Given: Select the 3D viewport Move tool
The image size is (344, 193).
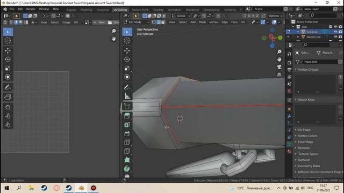Looking at the screenshot, I should tap(127, 50).
